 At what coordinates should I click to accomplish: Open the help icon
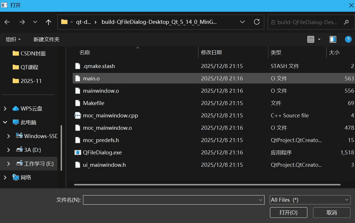pyautogui.click(x=348, y=39)
